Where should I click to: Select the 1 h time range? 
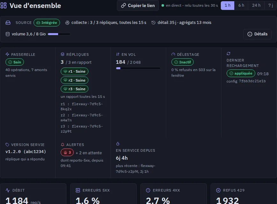pyautogui.click(x=228, y=5)
